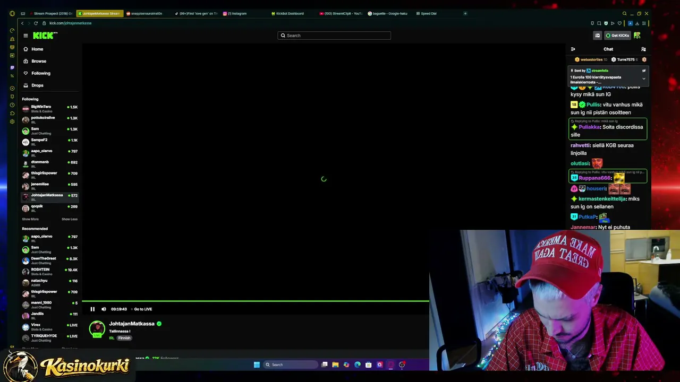Go to Home in Kick sidebar

point(37,49)
